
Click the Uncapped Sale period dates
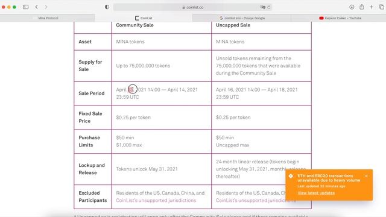pyautogui.click(x=257, y=93)
